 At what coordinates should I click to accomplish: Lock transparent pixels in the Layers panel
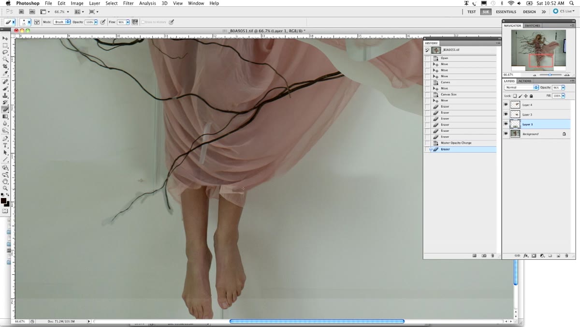[515, 96]
